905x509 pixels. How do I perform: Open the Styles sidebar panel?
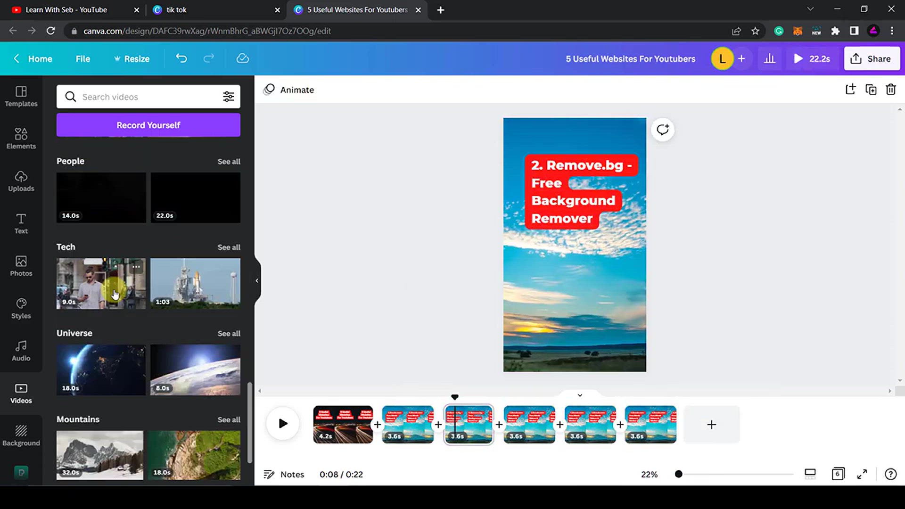pyautogui.click(x=21, y=308)
